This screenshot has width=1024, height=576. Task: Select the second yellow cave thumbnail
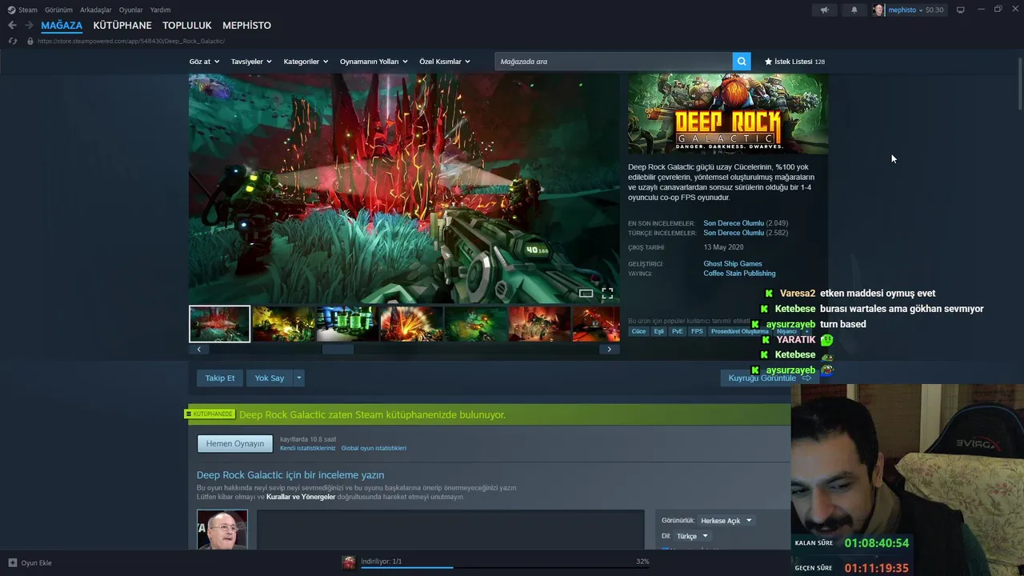pyautogui.click(x=283, y=324)
